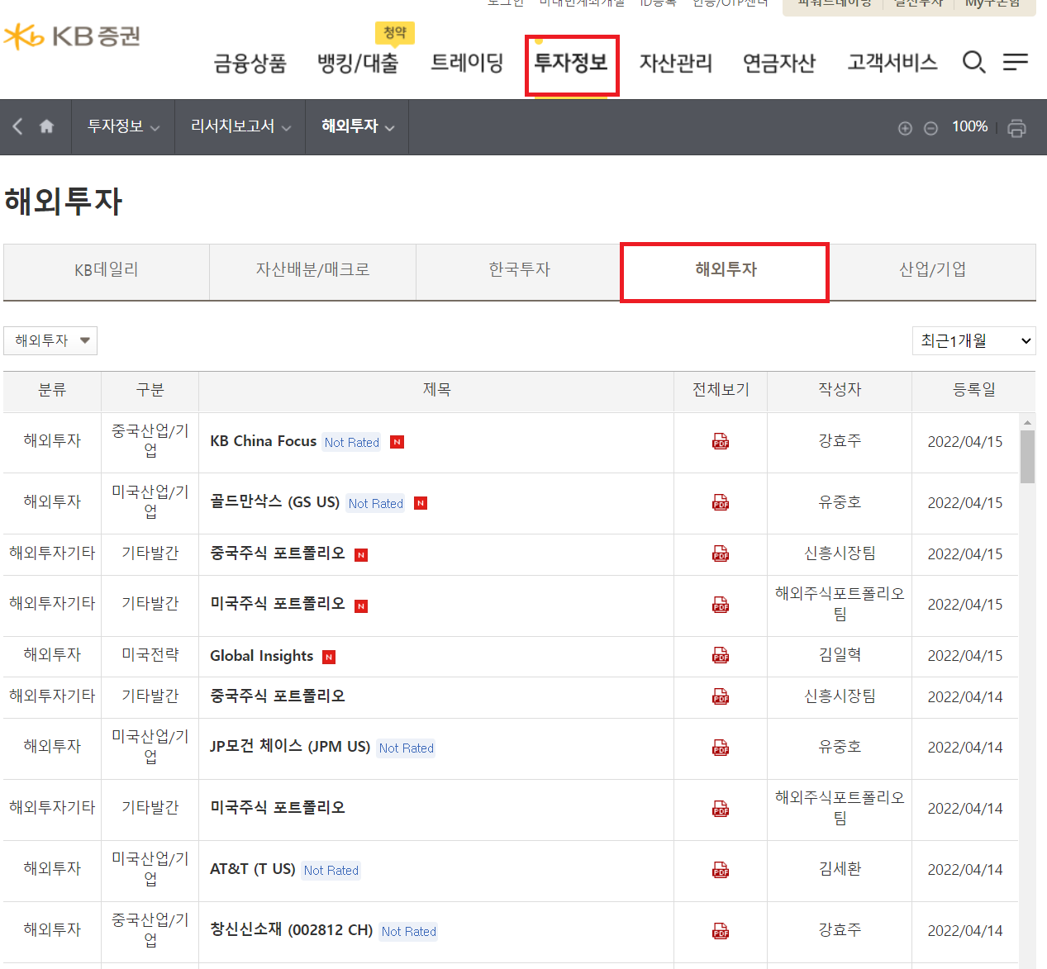Open PDF for KB China Focus report
Viewport: 1047px width, 969px height.
[x=721, y=442]
